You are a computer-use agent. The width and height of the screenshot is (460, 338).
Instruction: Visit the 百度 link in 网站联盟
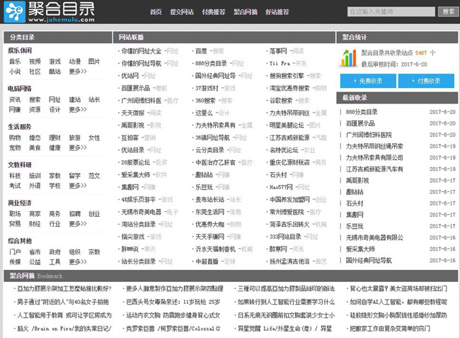point(201,52)
